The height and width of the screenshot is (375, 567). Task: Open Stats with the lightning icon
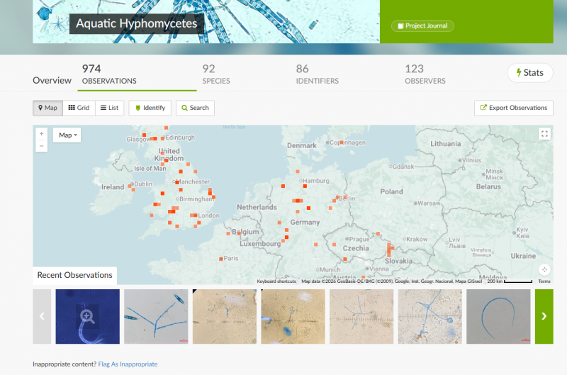click(x=529, y=73)
